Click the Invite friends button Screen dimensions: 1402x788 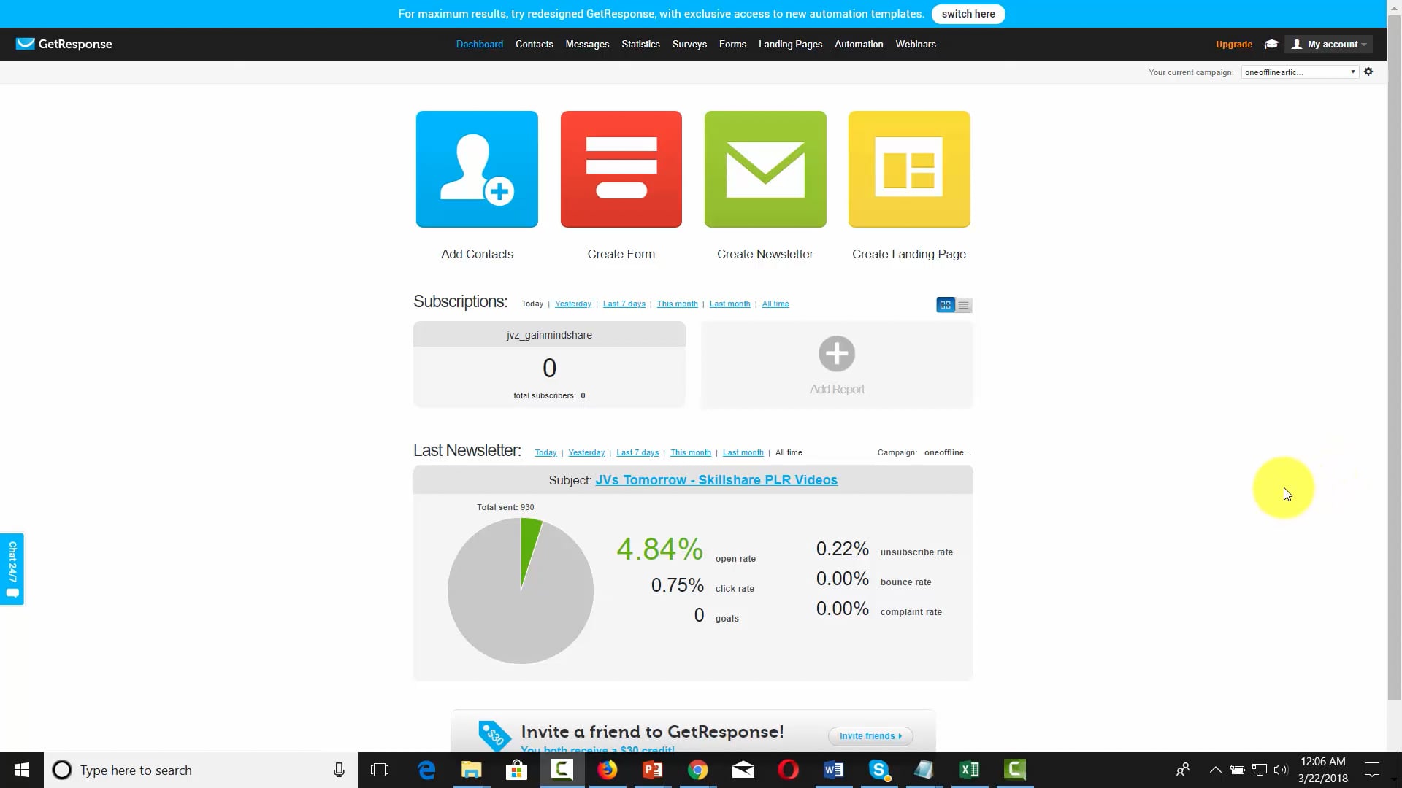point(870,736)
